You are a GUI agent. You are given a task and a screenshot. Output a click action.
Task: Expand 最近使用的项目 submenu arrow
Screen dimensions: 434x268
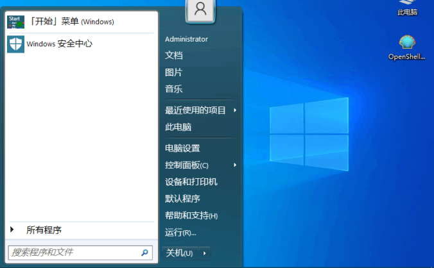pos(235,110)
